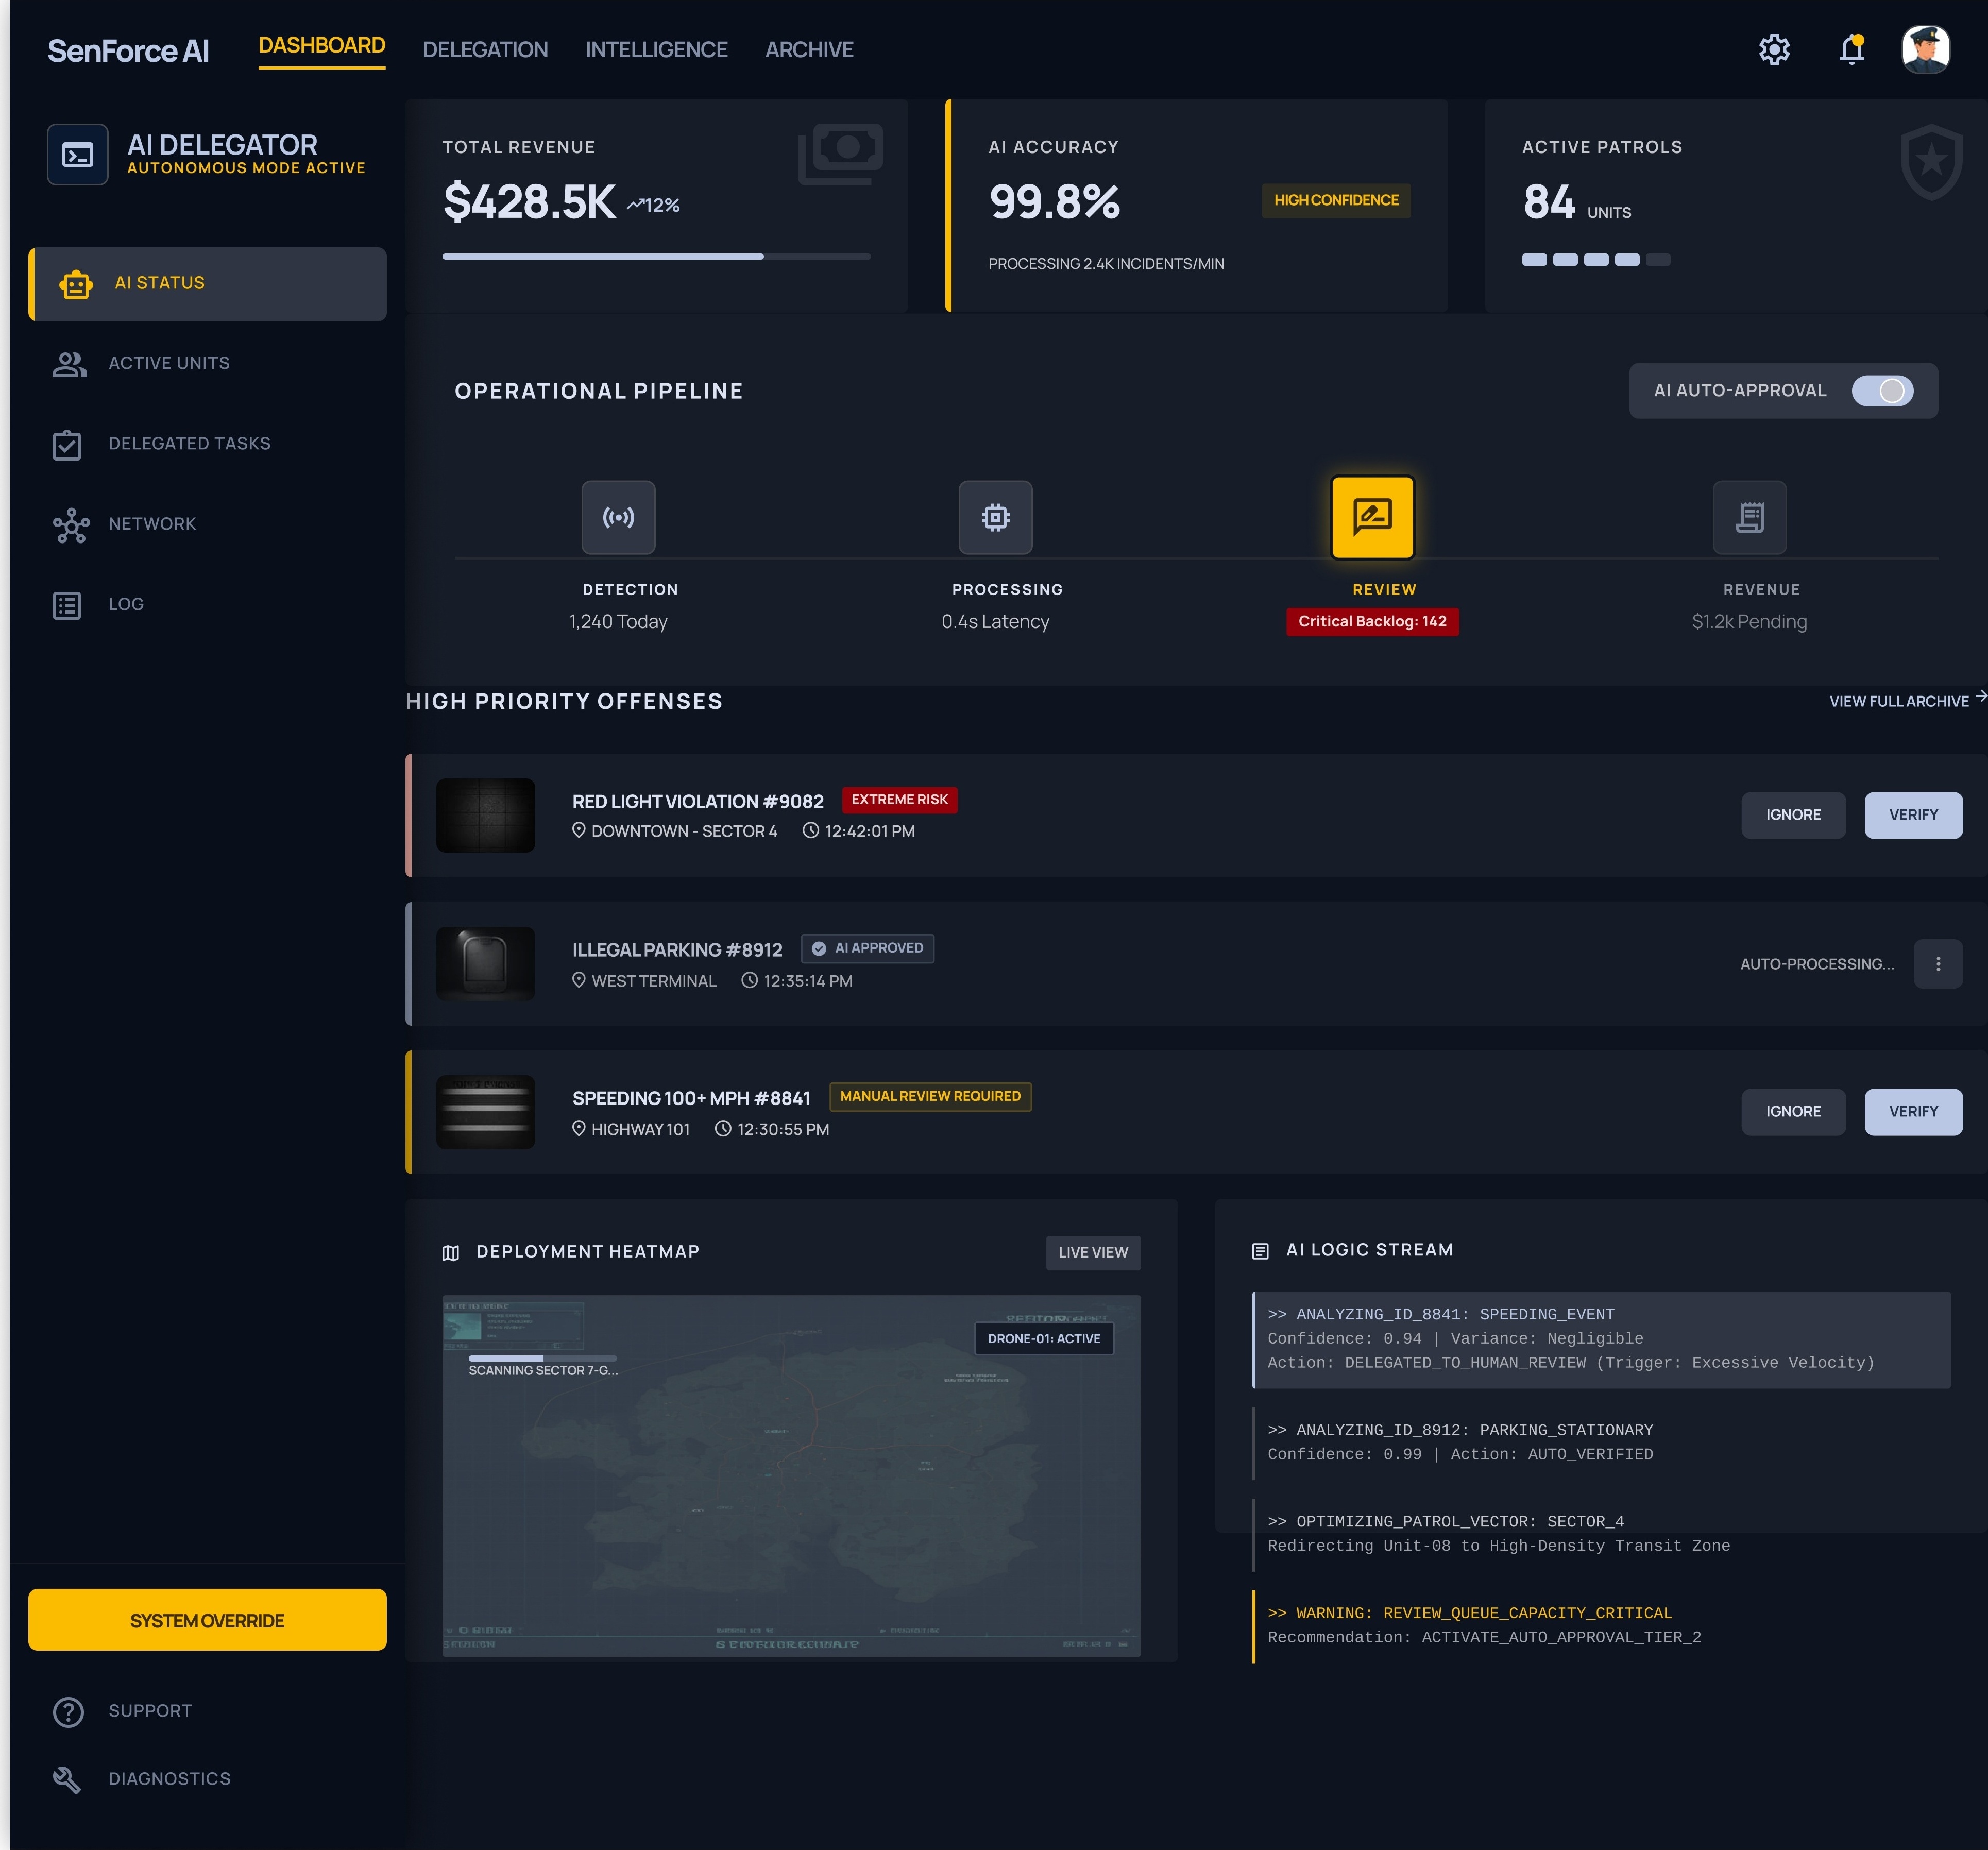Select the ANALYZING_ID_8912 log entry
Image resolution: width=1988 pixels, height=1850 pixels.
(1601, 1443)
